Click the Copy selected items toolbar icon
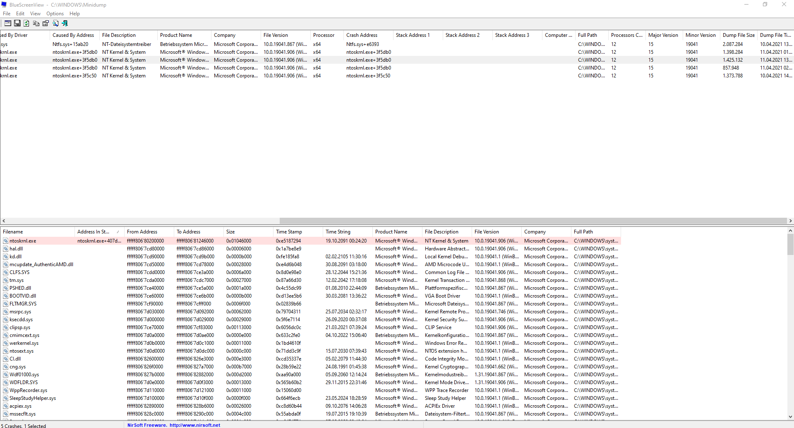This screenshot has height=428, width=794. 36,23
